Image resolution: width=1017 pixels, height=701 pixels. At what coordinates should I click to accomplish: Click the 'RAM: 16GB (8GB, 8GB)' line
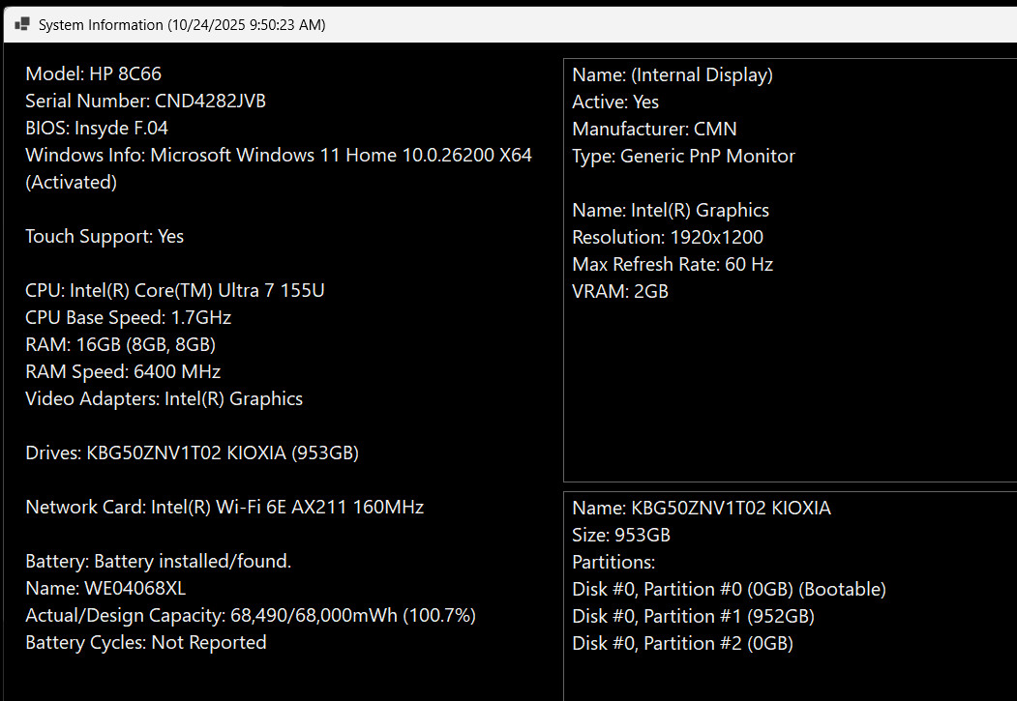[x=121, y=344]
